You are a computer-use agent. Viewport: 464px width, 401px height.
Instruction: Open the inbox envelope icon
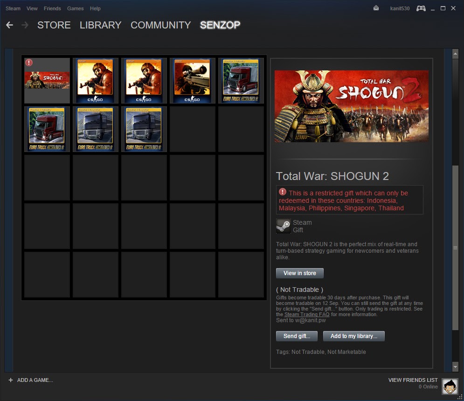tap(376, 8)
